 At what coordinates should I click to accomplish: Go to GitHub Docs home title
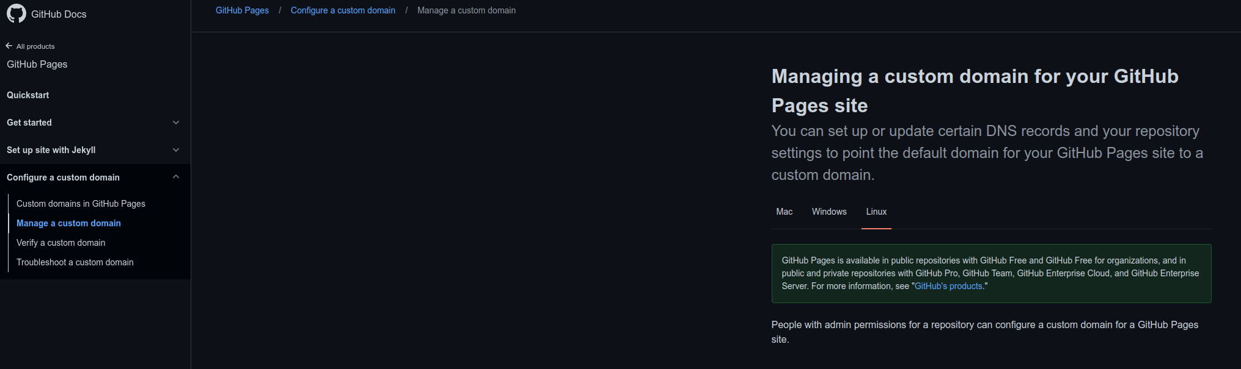[x=59, y=14]
